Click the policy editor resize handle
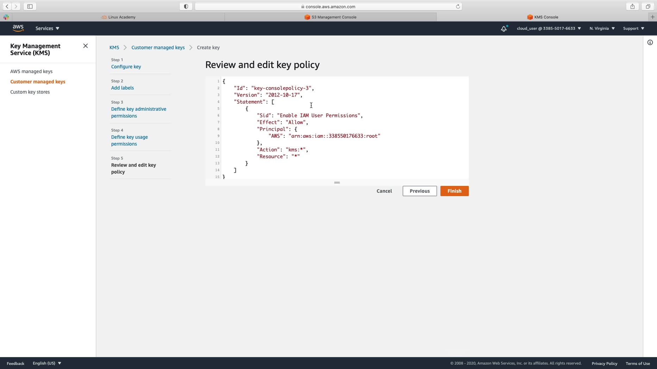 pos(337,183)
